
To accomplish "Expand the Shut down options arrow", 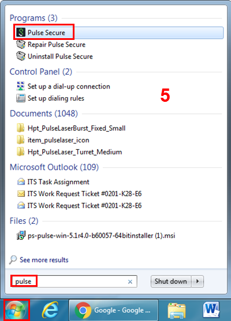I will [x=198, y=281].
